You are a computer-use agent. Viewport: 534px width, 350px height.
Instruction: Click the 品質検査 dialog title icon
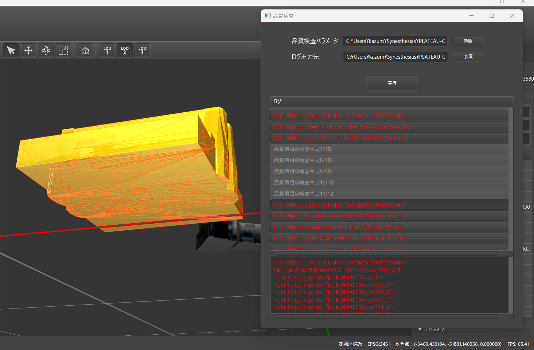click(x=268, y=16)
